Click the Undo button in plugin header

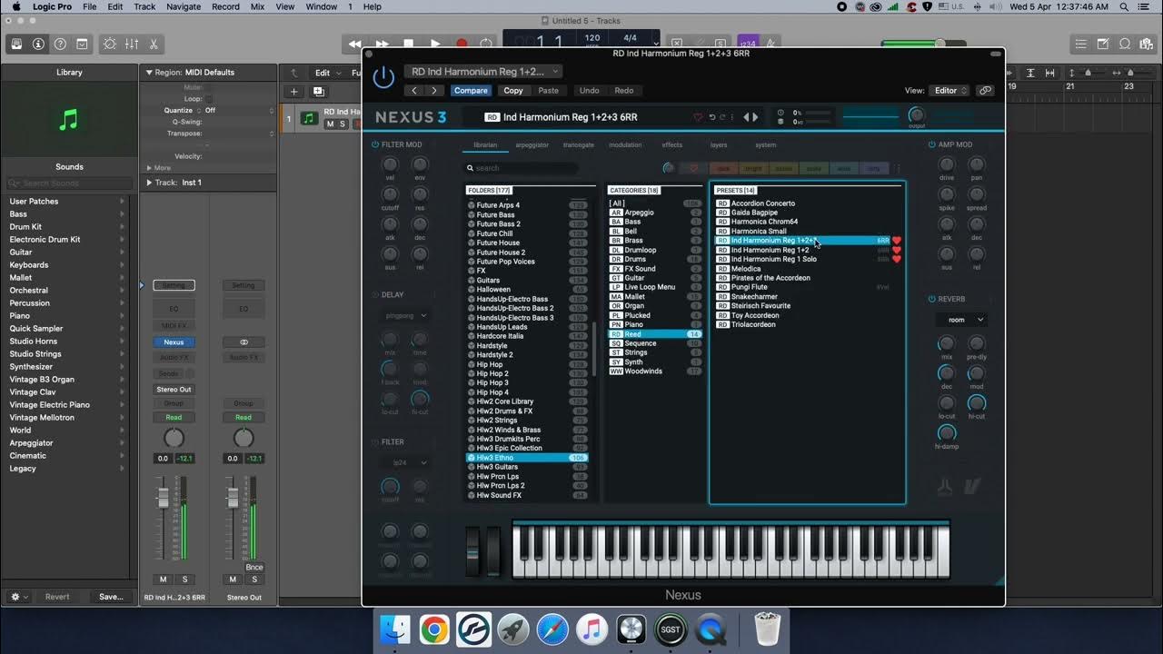pyautogui.click(x=590, y=91)
